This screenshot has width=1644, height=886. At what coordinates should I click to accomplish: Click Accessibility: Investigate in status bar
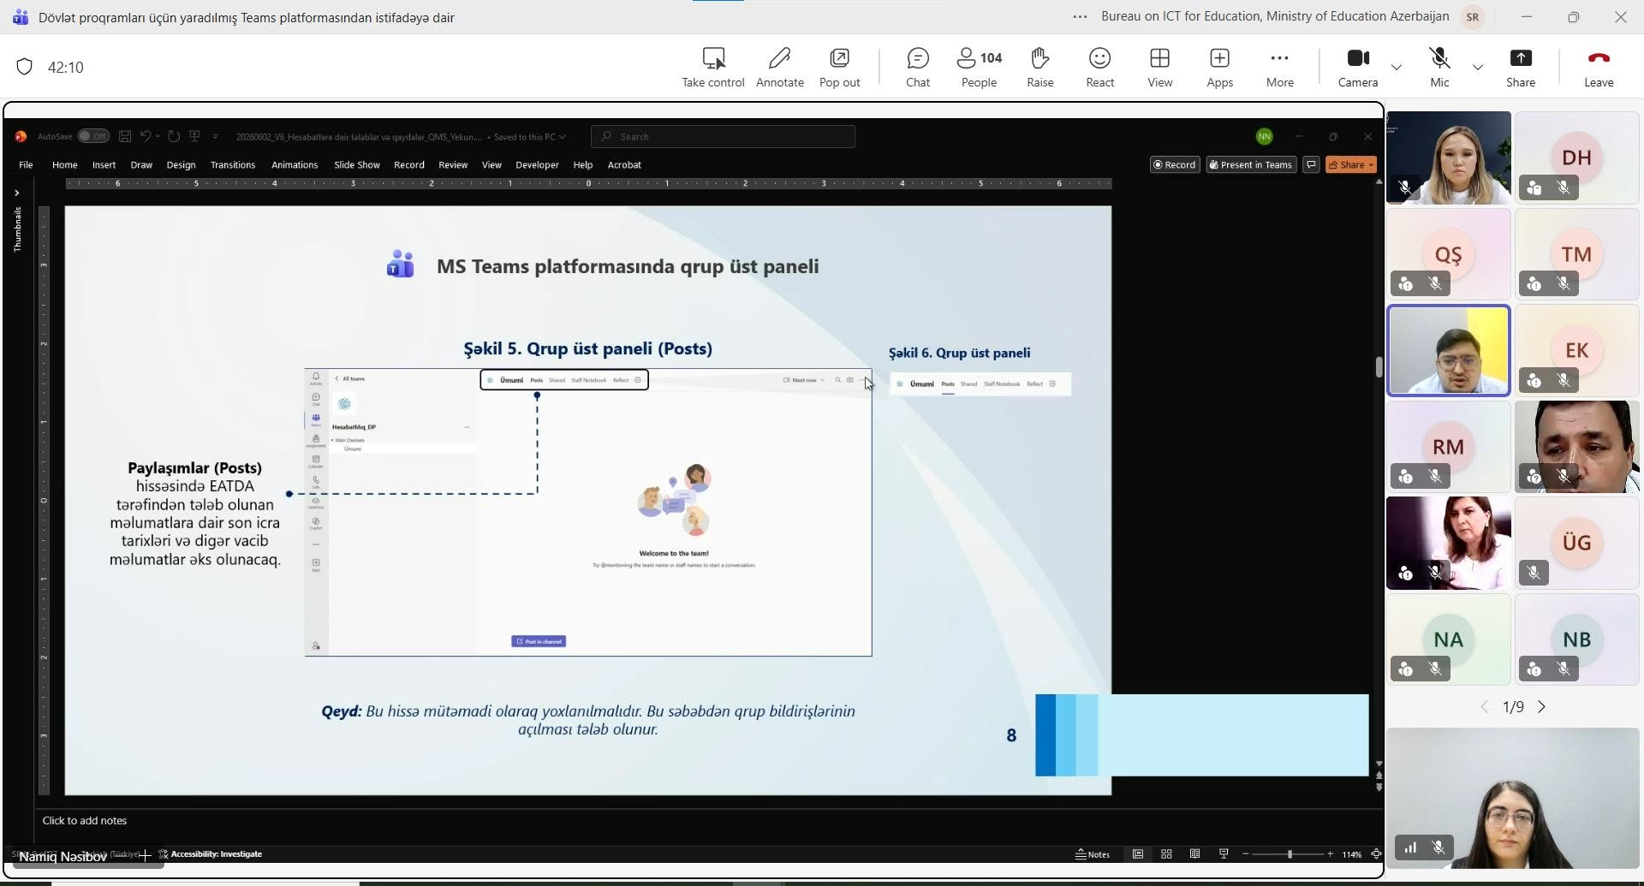coord(210,854)
